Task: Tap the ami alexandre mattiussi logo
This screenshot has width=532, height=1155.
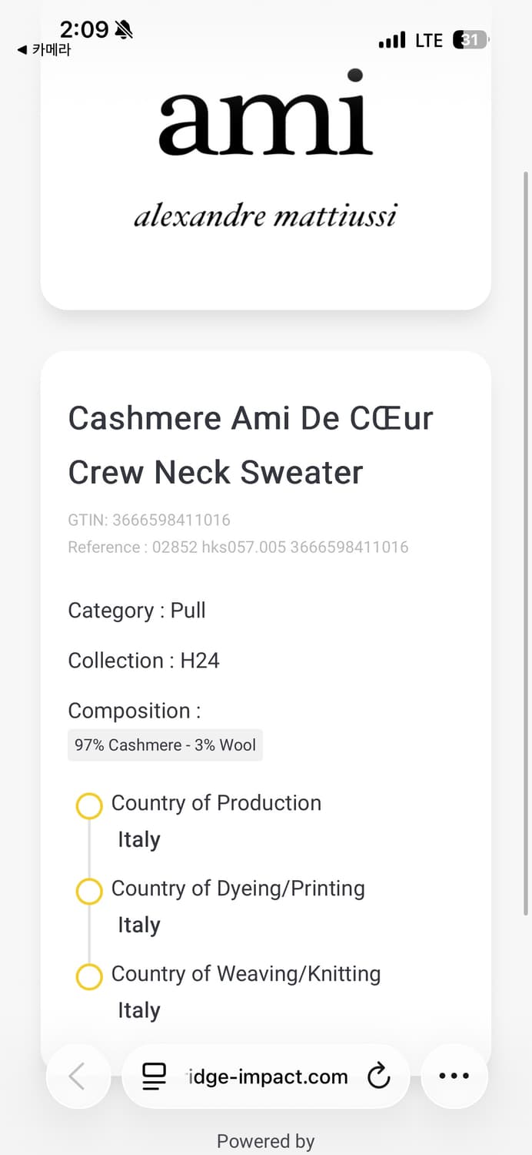Action: [x=266, y=150]
